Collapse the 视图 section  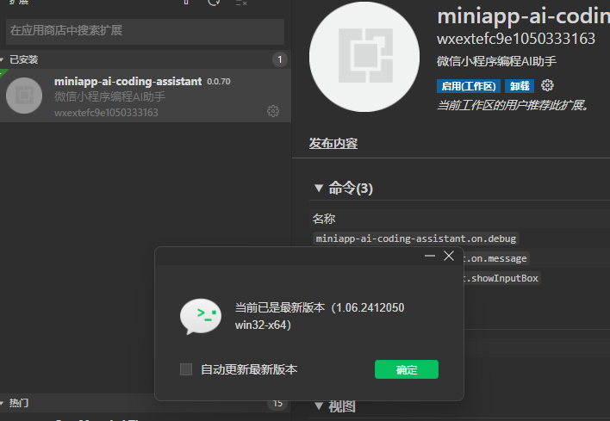click(335, 406)
